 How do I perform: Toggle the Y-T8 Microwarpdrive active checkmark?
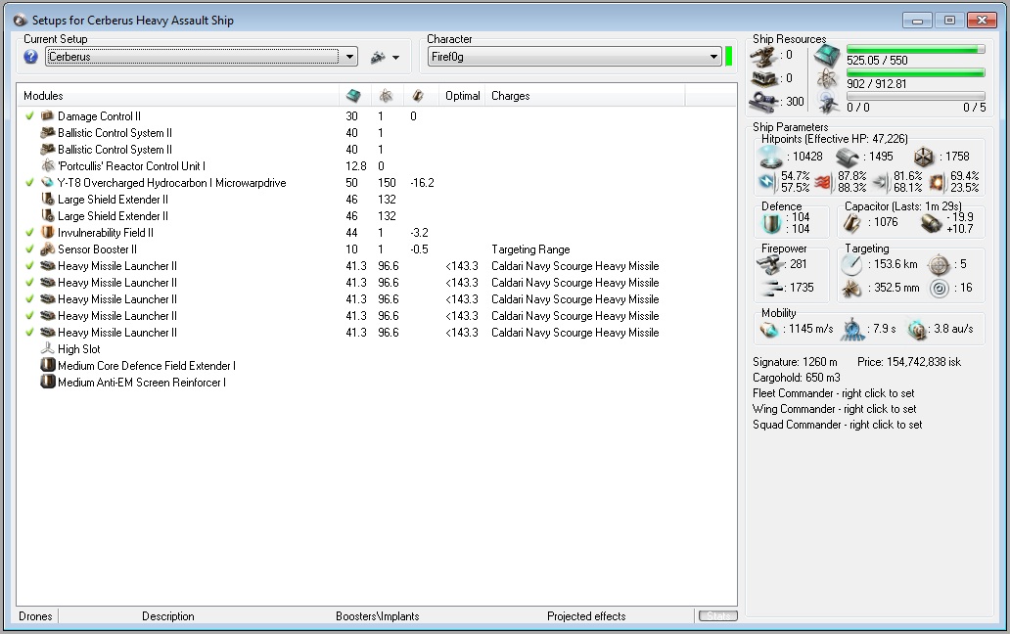tap(29, 183)
